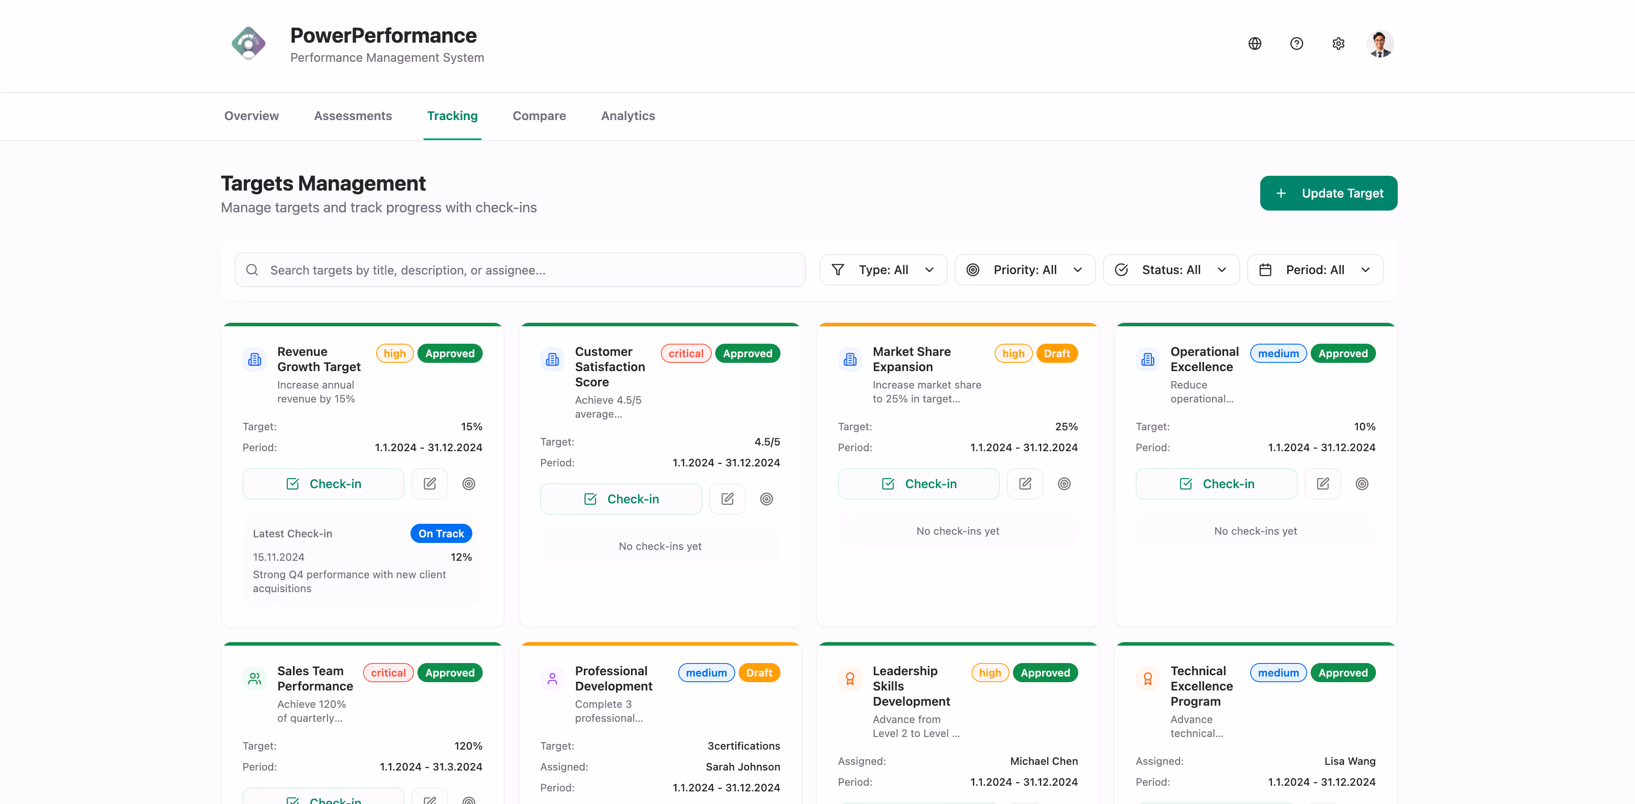Click the Update Target button

[x=1328, y=193]
